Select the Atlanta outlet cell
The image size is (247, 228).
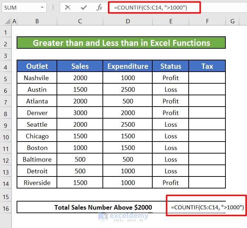(x=37, y=101)
